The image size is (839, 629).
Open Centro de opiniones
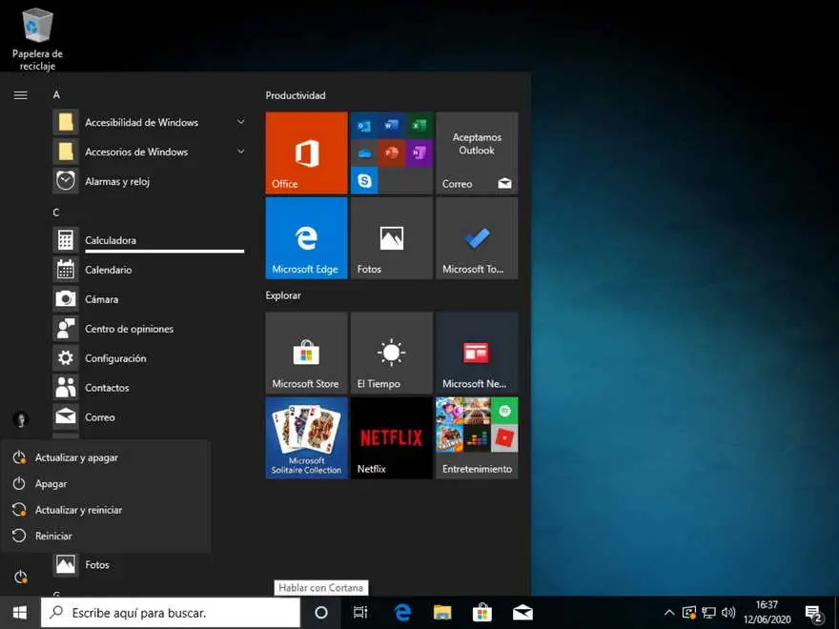[x=150, y=329]
